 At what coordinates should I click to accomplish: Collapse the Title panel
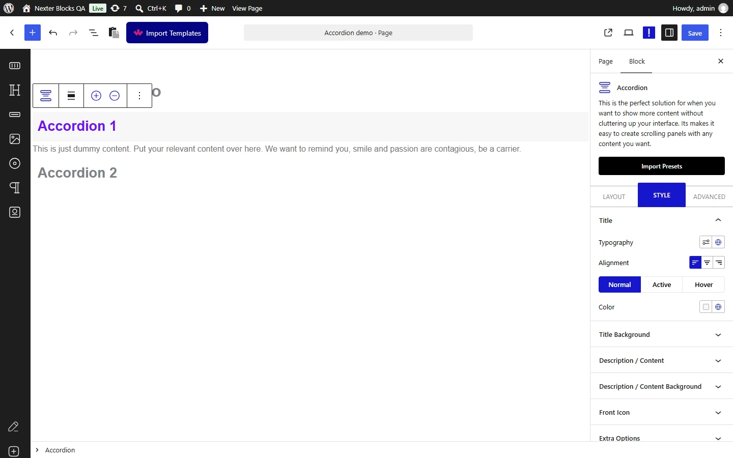[x=662, y=220]
